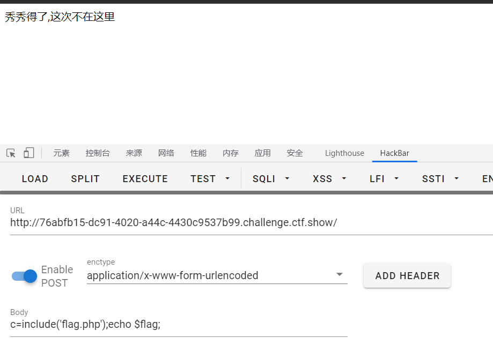Open the 控制台 (Console) panel
This screenshot has height=345, width=493.
98,153
